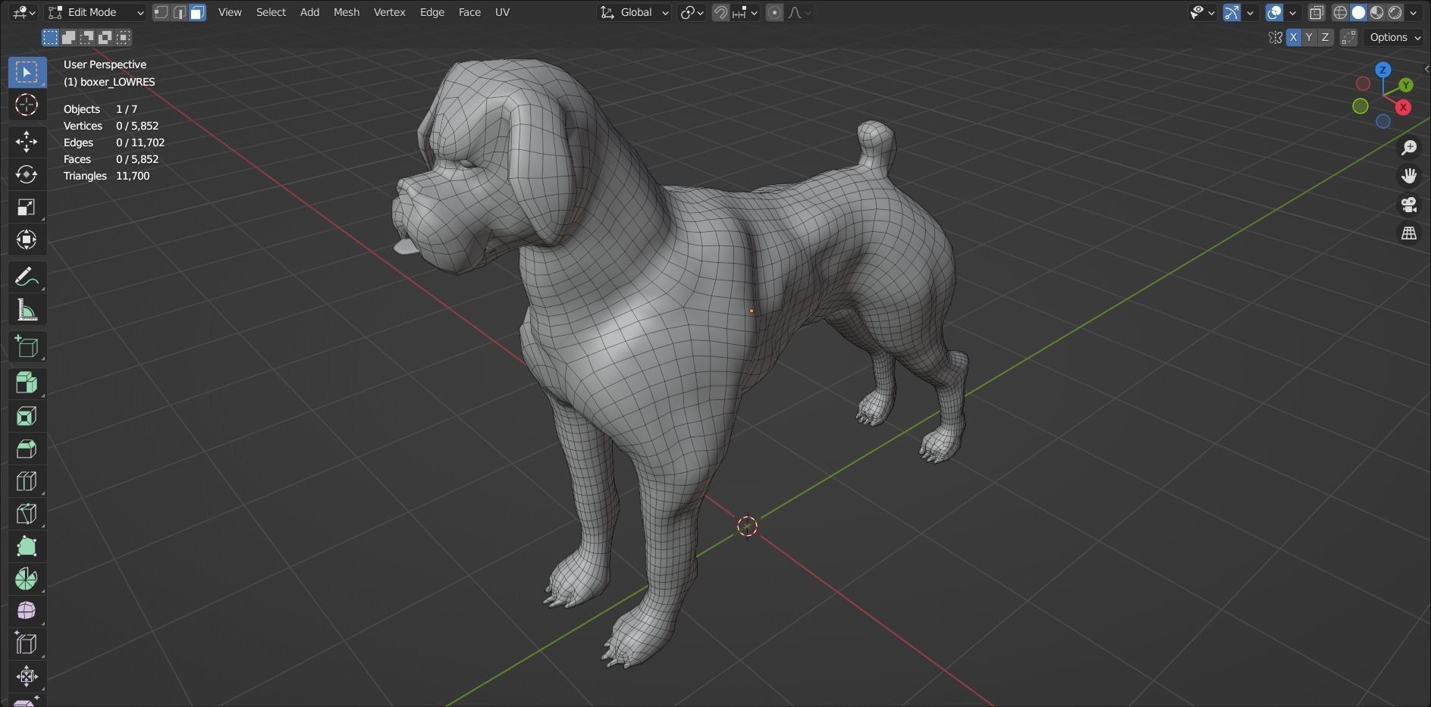The width and height of the screenshot is (1431, 707).
Task: Open the Select menu
Action: 271,12
